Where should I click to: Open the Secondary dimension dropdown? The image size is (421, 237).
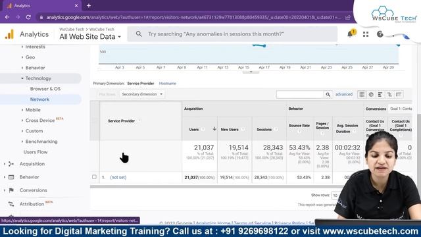tap(142, 94)
